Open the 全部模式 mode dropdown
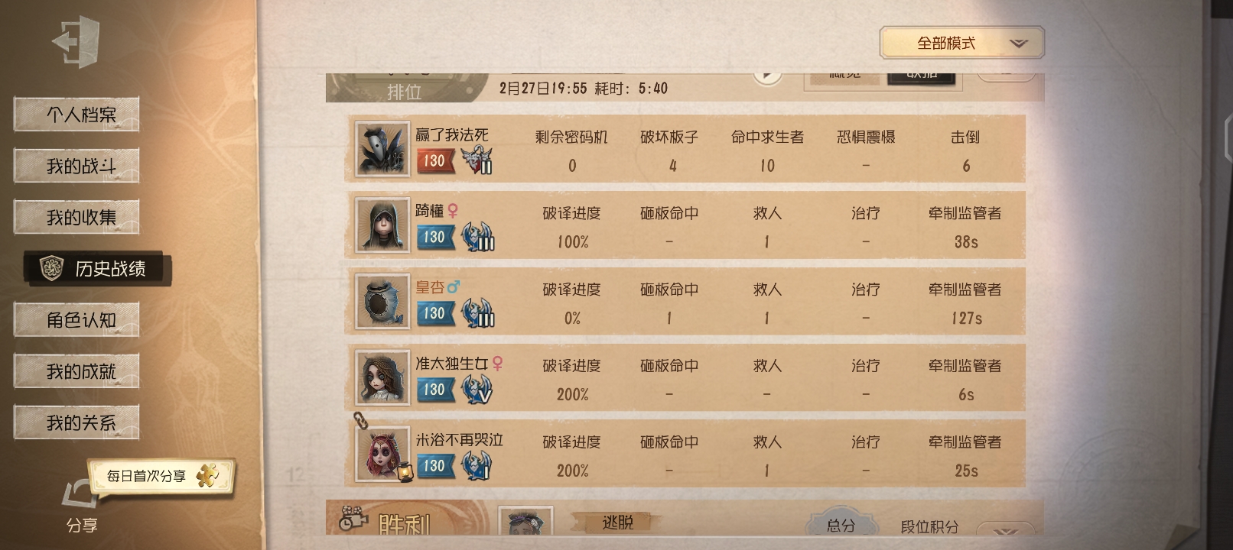Screen dimensions: 1233x550 [961, 43]
